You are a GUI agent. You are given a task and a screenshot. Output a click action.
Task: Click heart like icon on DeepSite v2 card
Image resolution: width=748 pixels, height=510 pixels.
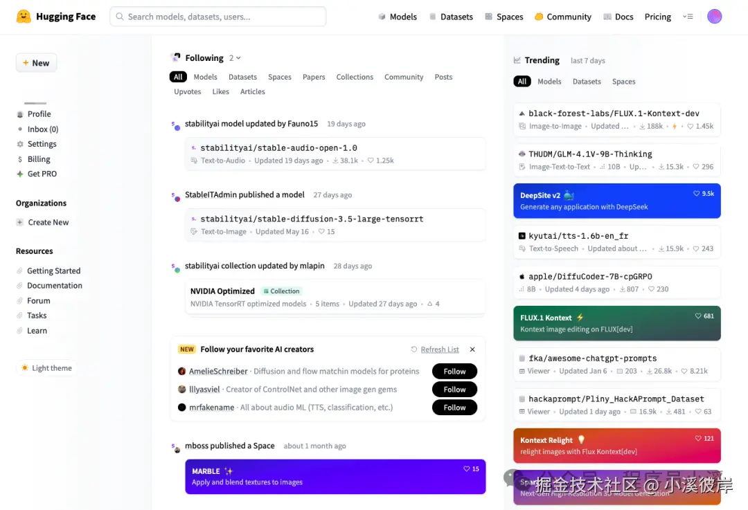click(x=697, y=194)
